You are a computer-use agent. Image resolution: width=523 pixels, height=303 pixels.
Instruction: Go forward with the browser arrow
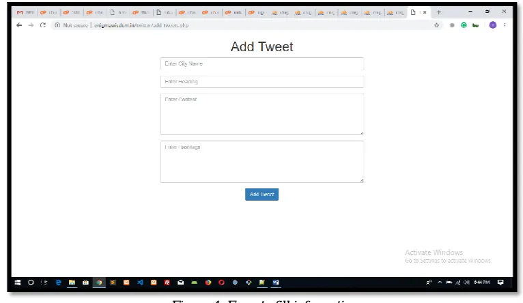[31, 25]
